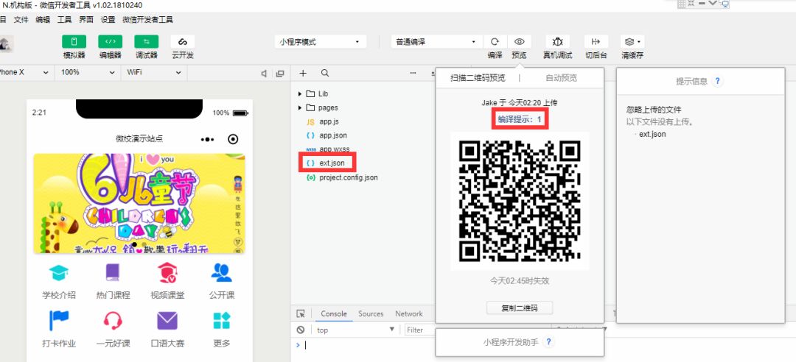Viewport: 796px width, 362px height.
Task: Switch to 扫描二维码预览 tab
Action: click(x=478, y=77)
